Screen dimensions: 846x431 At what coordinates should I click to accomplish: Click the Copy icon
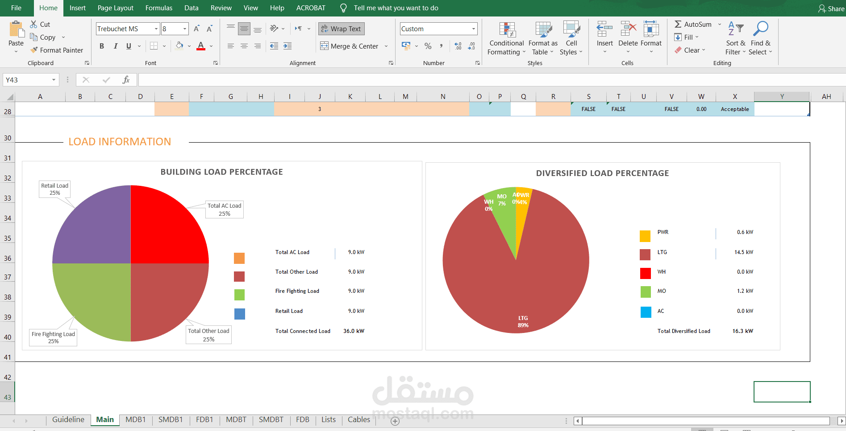33,37
